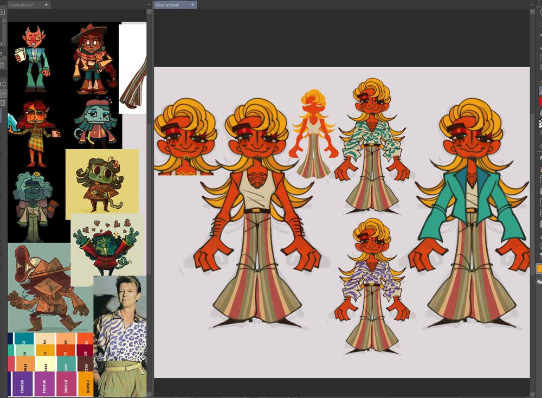The width and height of the screenshot is (542, 398).
Task: Switch to the Illustration4 tab in the left panel
Action: pos(29,5)
